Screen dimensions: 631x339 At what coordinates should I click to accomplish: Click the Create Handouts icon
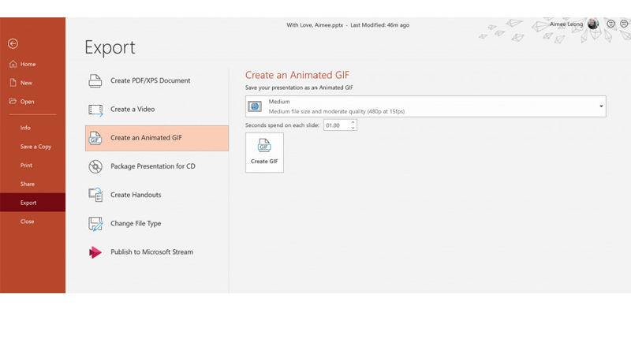coord(95,195)
